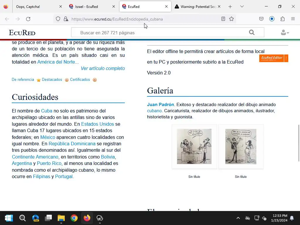Switch to the 'Oops, Captcha!' tab
300x225 pixels.
pyautogui.click(x=36, y=7)
